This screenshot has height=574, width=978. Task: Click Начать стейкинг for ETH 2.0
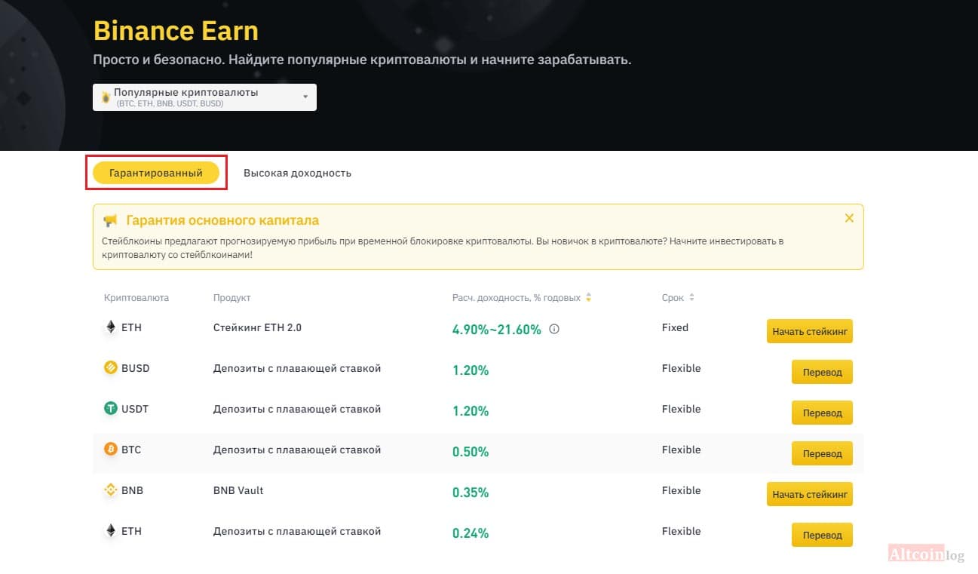pos(810,331)
